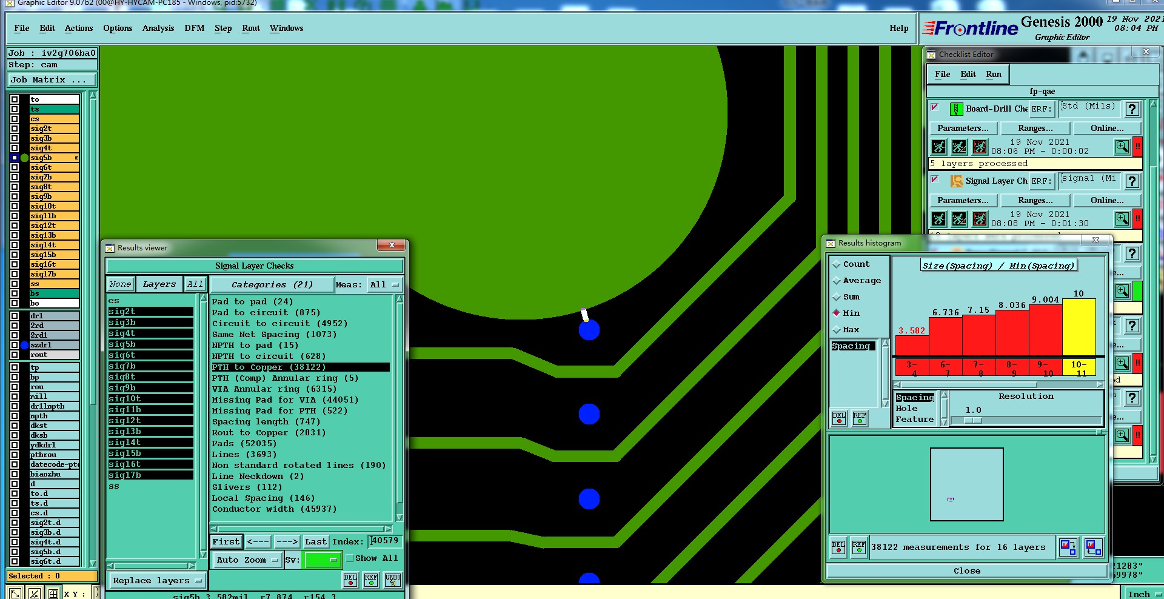
Task: Open the Actions menu
Action: [x=79, y=28]
